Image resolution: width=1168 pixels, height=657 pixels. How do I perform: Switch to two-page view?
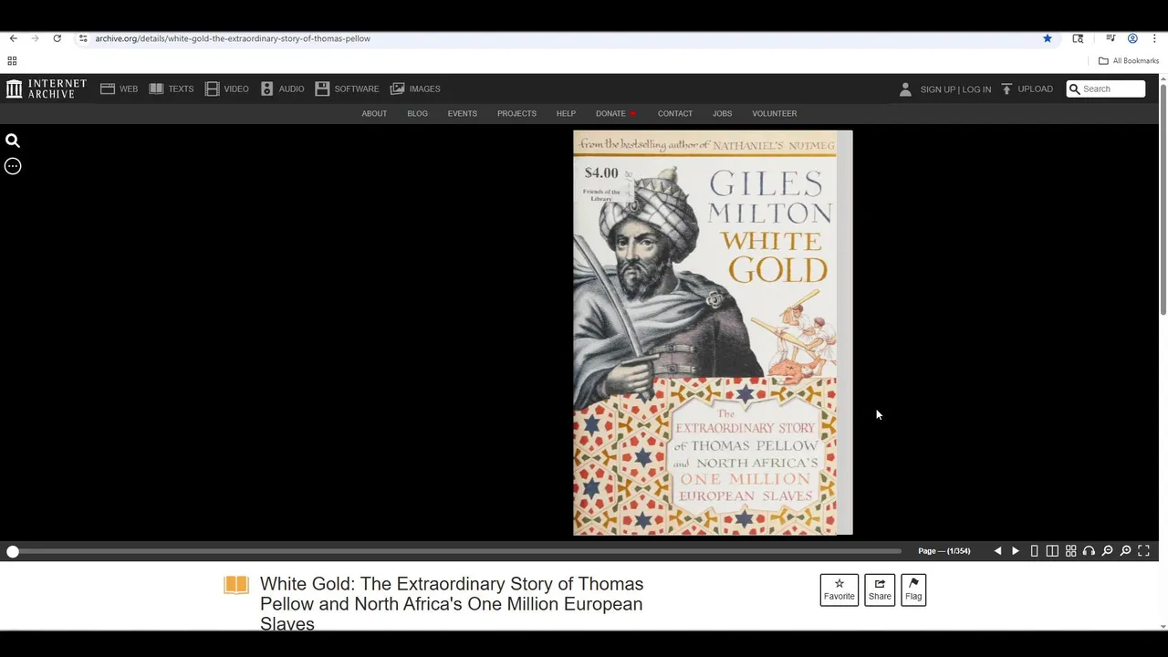tap(1052, 551)
